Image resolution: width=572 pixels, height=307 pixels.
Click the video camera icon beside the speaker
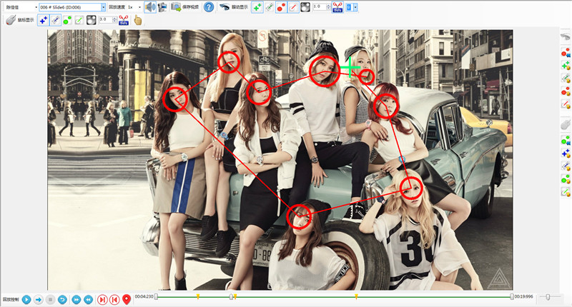click(162, 7)
